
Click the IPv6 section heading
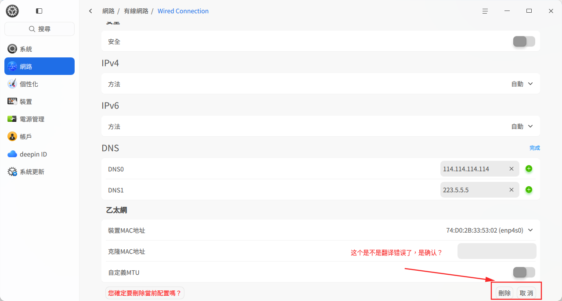click(x=110, y=106)
